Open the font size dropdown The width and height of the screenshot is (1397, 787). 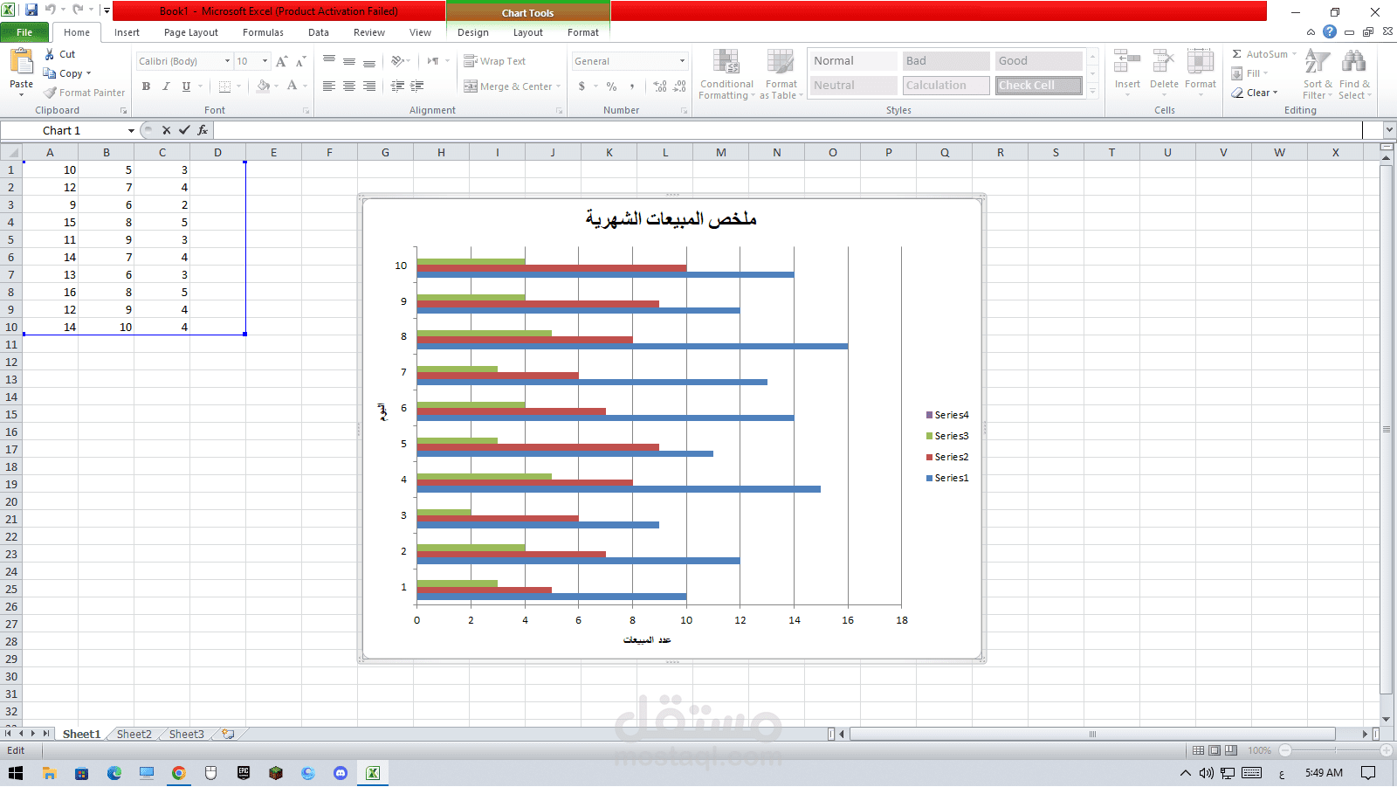click(x=265, y=61)
